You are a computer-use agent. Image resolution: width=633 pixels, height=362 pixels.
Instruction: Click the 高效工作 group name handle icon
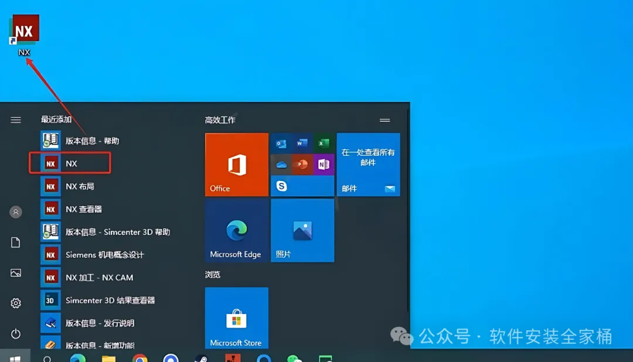click(384, 120)
